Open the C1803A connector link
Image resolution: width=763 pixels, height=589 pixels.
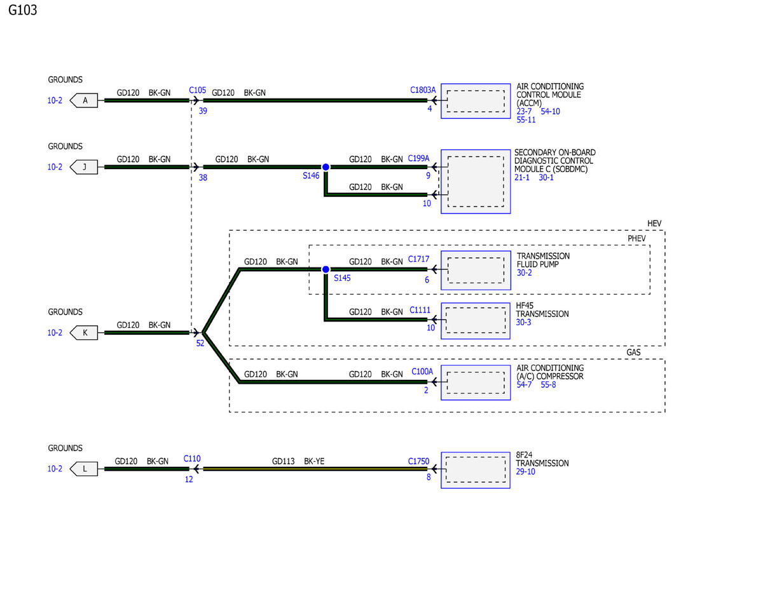tap(423, 90)
